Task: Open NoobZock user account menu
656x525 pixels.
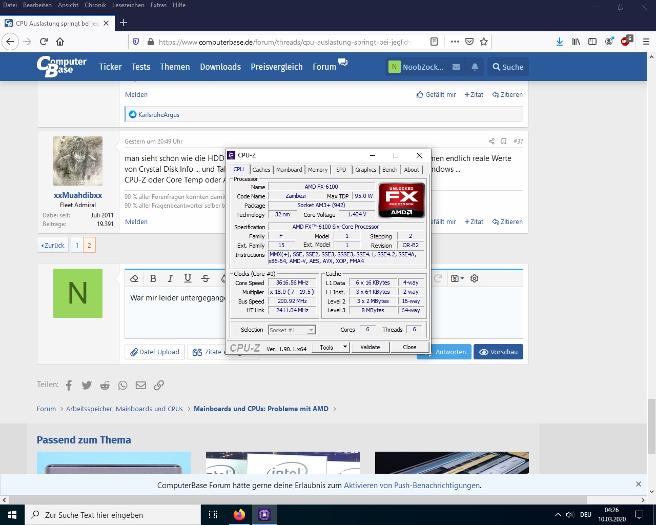Action: 416,67
